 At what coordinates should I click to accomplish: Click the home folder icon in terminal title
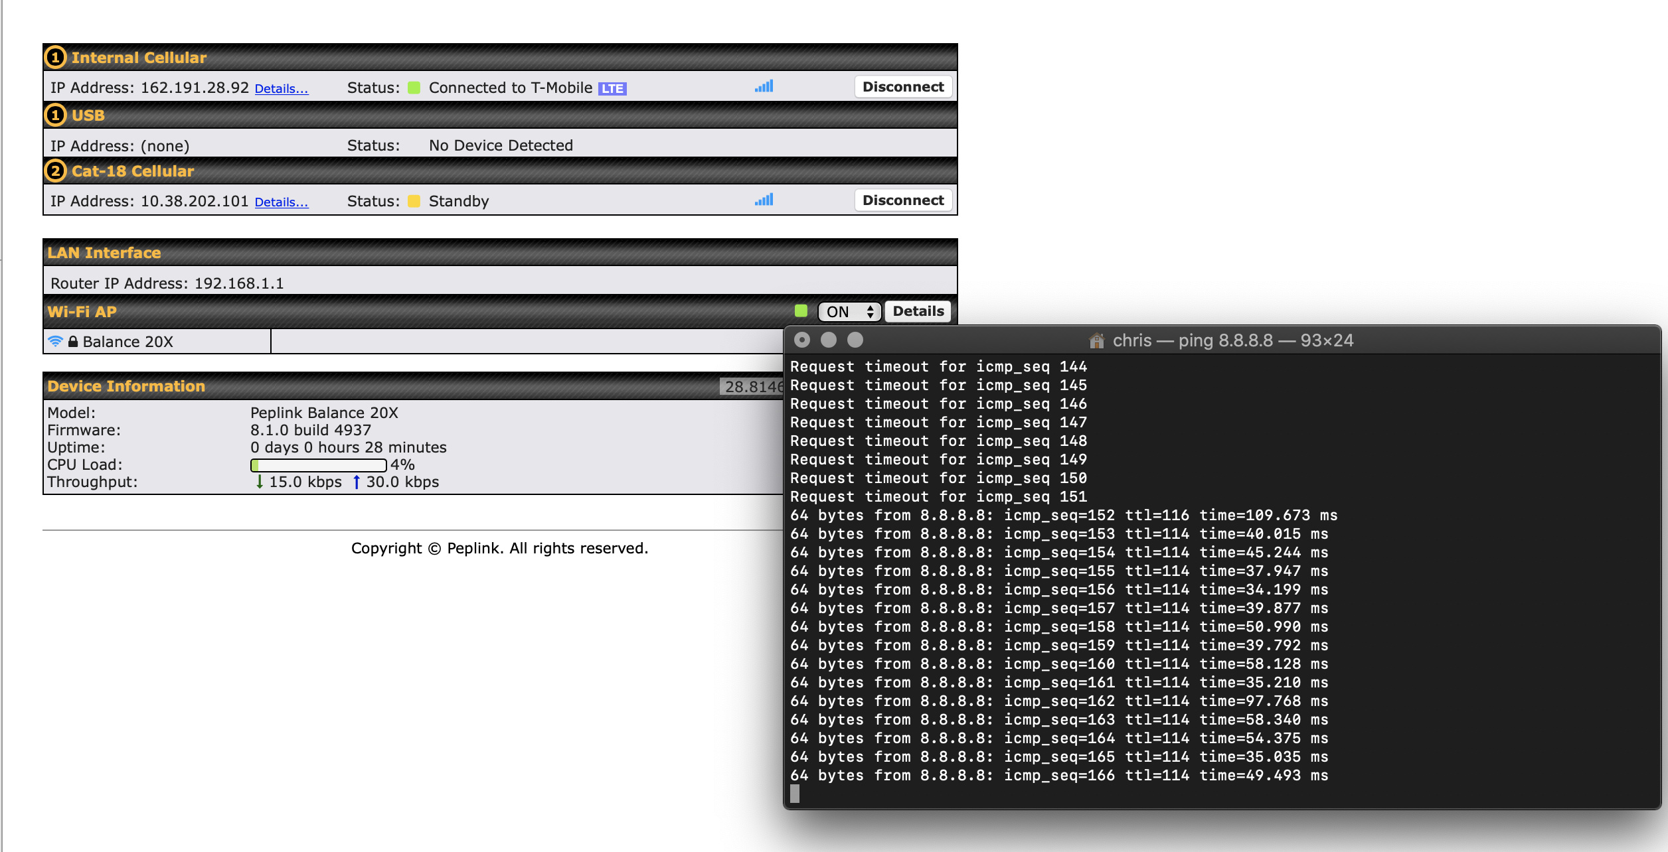point(1096,340)
